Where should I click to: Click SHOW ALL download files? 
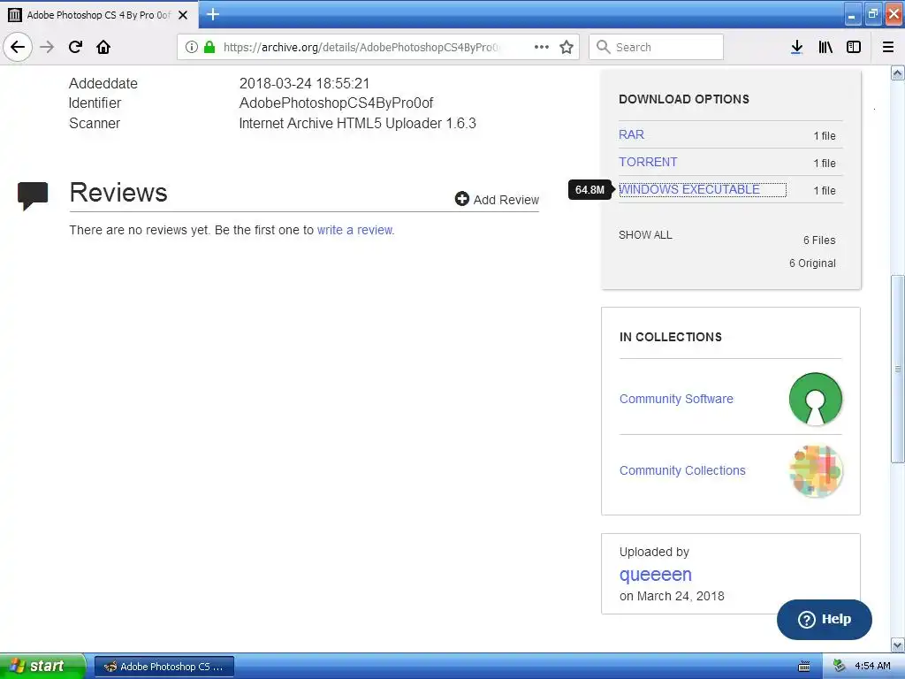tap(645, 235)
